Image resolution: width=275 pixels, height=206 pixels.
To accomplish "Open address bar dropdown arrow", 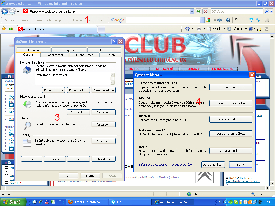I will click(x=192, y=11).
